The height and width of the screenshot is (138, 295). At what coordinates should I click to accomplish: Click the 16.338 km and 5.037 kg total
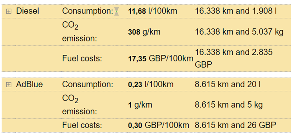(239, 32)
